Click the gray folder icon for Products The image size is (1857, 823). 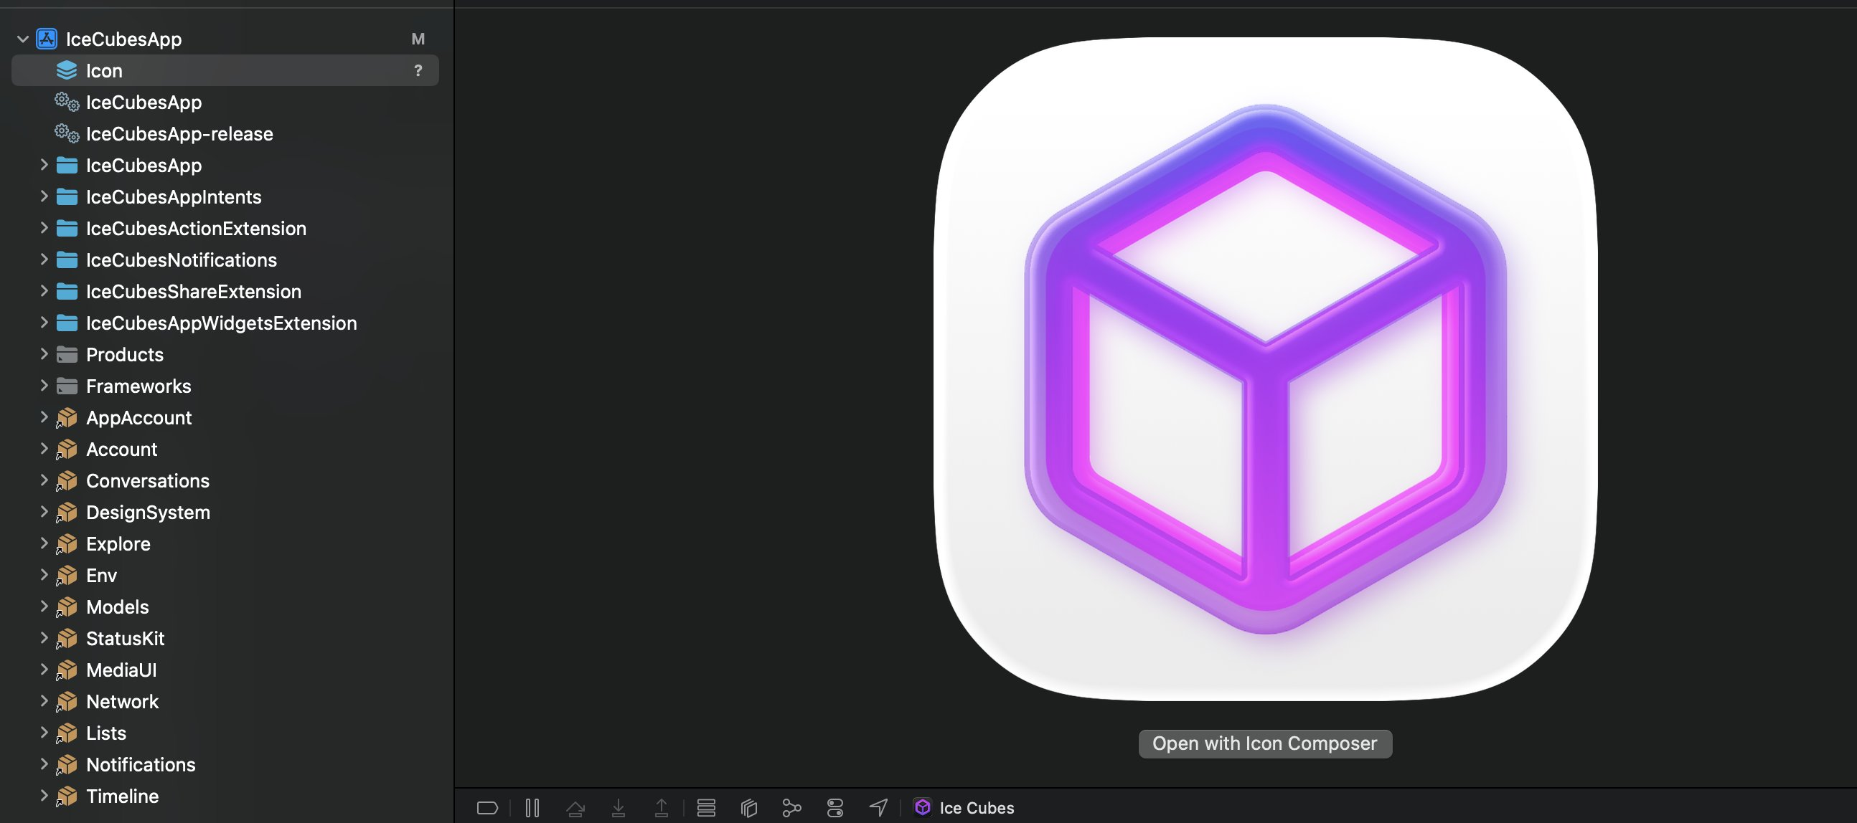point(67,354)
